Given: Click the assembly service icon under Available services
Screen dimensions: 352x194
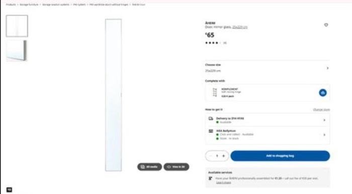Looking at the screenshot, I should point(210,178).
